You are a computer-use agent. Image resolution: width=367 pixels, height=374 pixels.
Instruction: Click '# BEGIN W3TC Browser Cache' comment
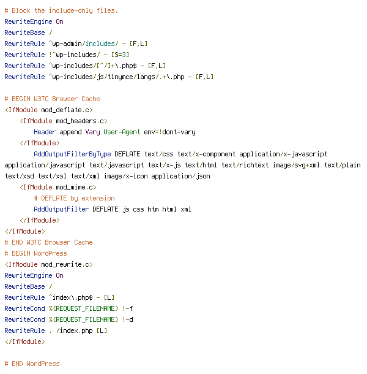tap(53, 99)
